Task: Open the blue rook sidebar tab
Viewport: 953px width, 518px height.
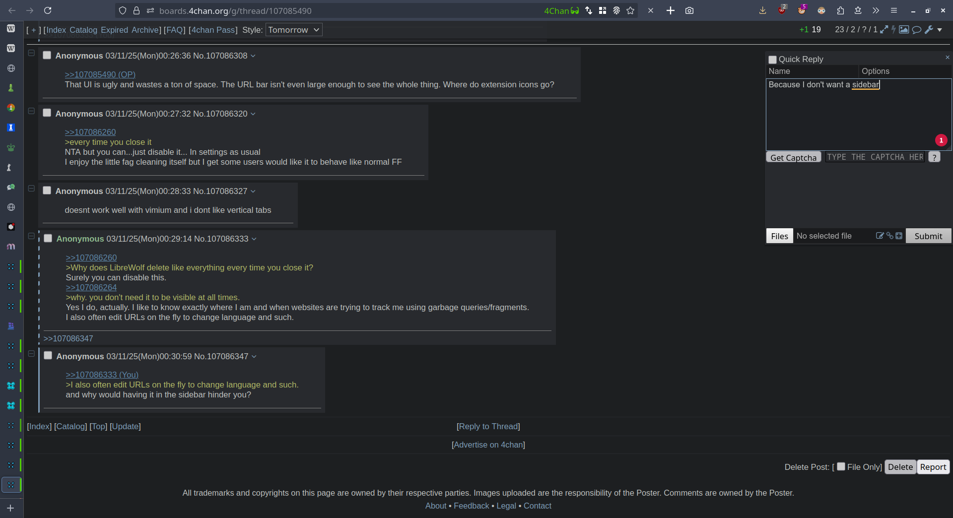Action: 11,128
